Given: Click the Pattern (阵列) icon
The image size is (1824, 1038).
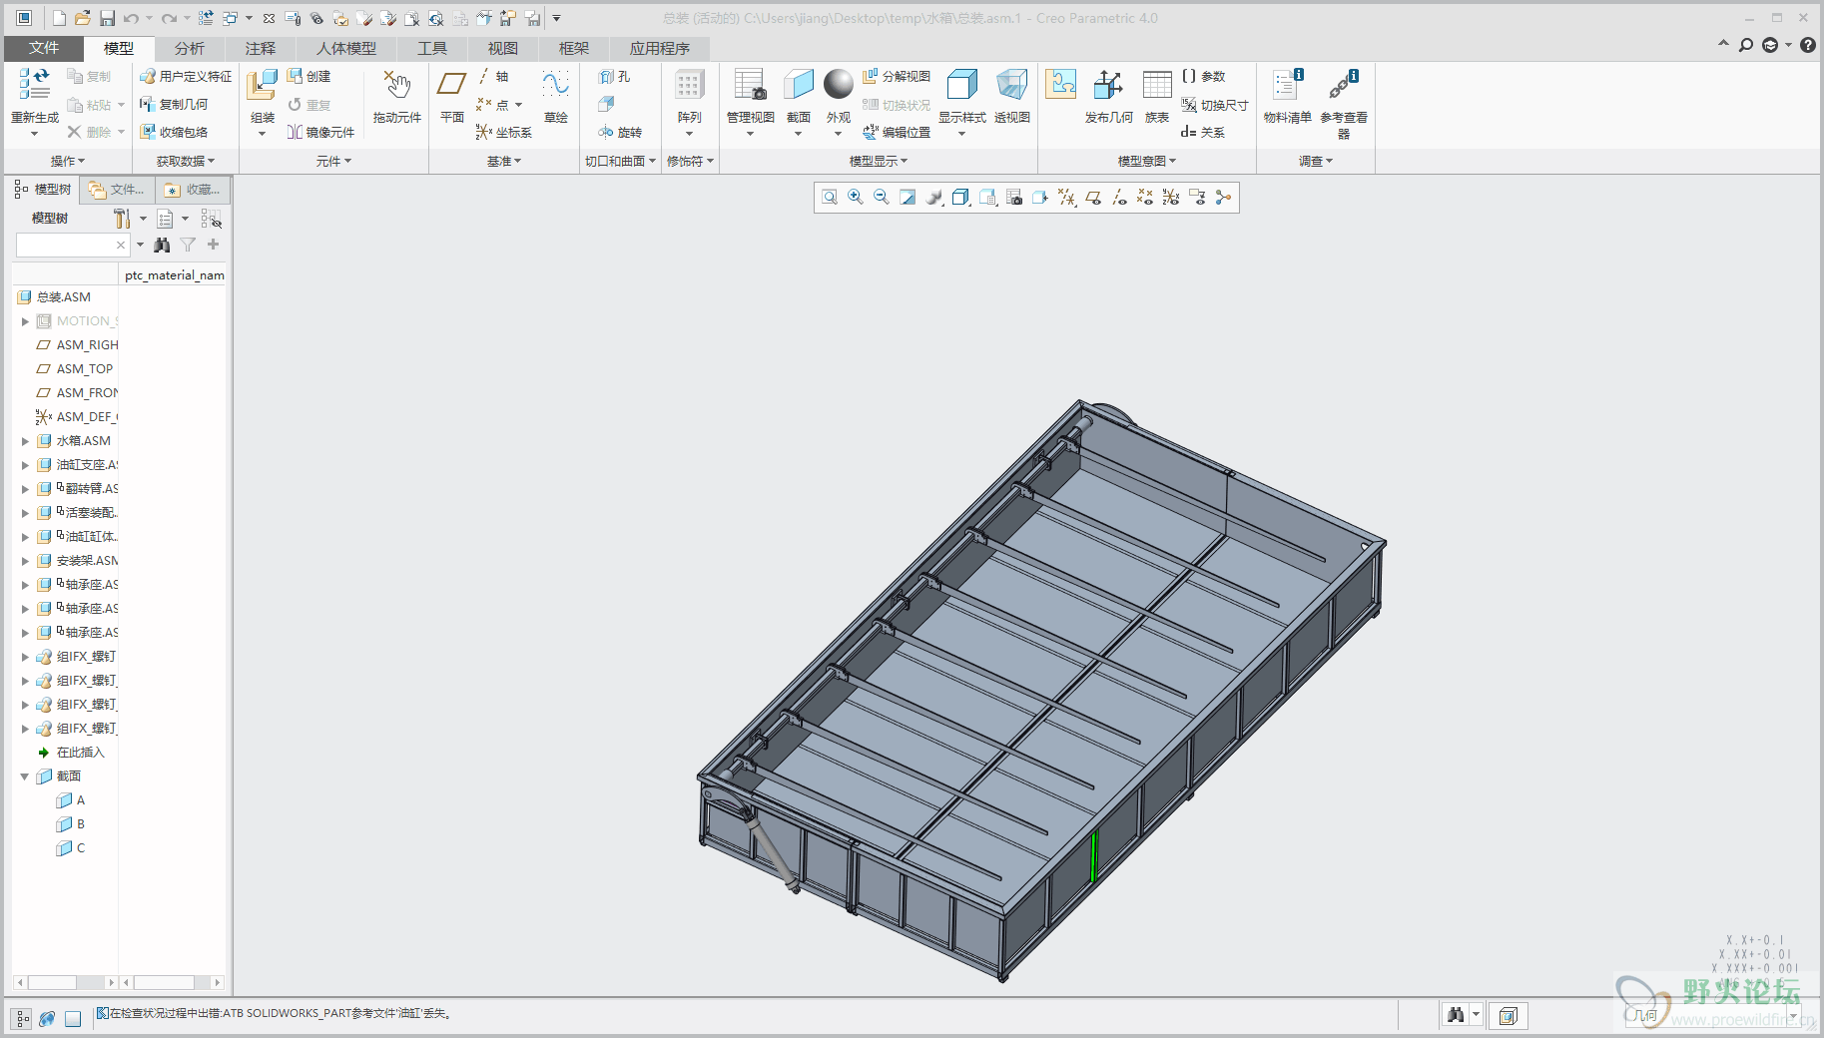Looking at the screenshot, I should point(689,86).
